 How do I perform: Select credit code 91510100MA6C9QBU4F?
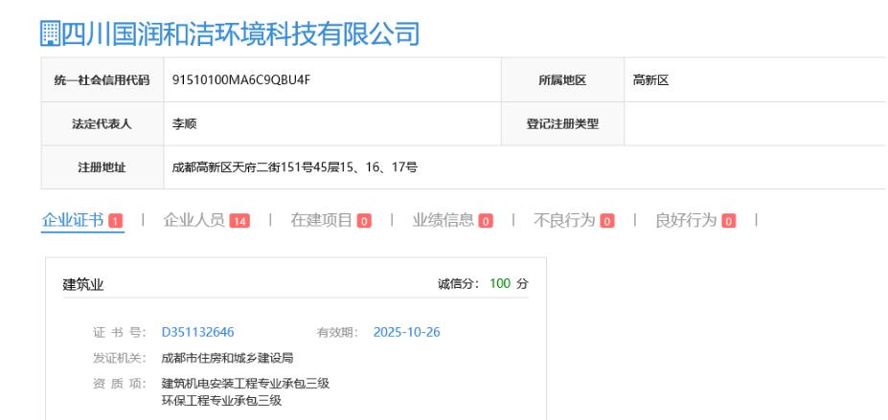tap(241, 80)
